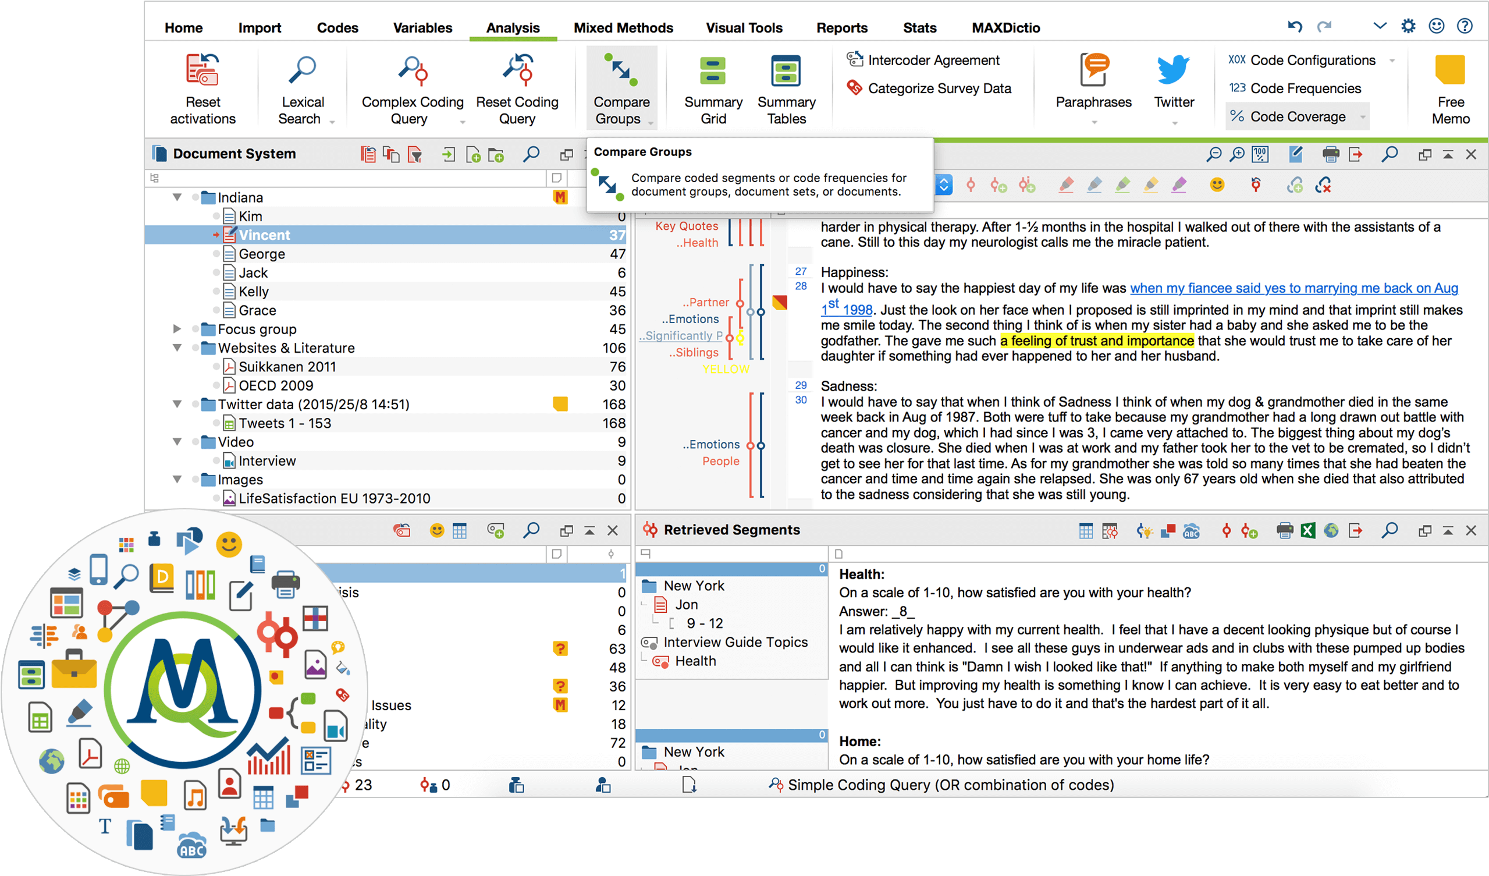The image size is (1489, 876).
Task: Click the green highlighter coding icon
Action: (1122, 185)
